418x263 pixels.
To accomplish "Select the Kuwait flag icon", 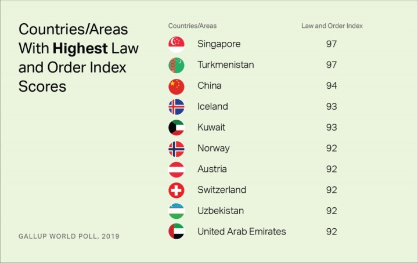I will point(176,128).
